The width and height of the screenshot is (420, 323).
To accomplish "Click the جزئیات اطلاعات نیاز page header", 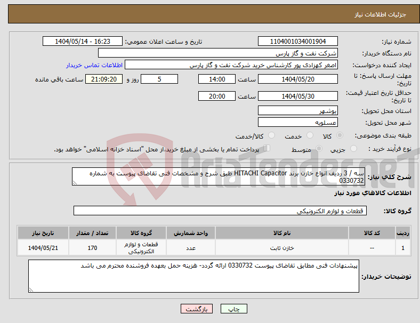I will pyautogui.click(x=381, y=14).
